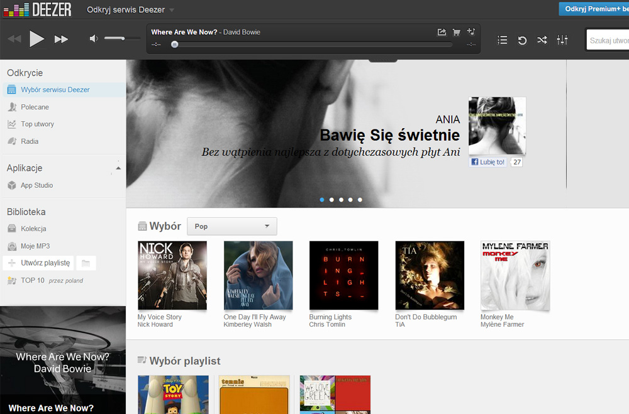Click the Mylène Farmer artist link

(502, 325)
